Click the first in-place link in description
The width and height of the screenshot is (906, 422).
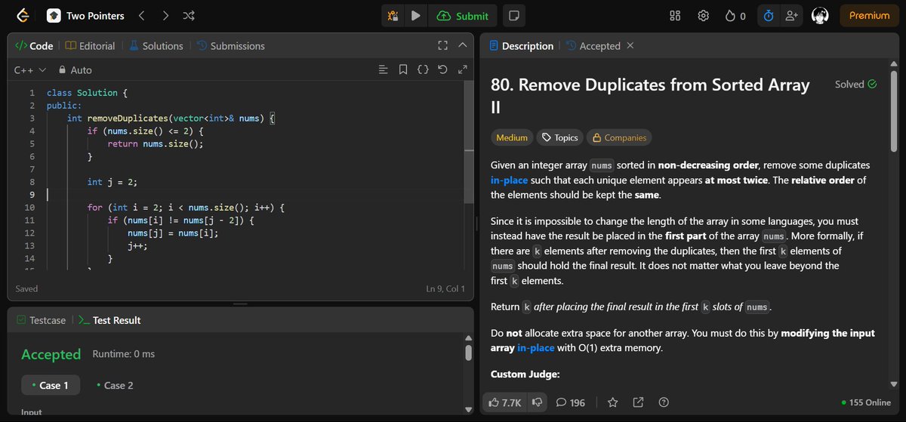(x=510, y=180)
